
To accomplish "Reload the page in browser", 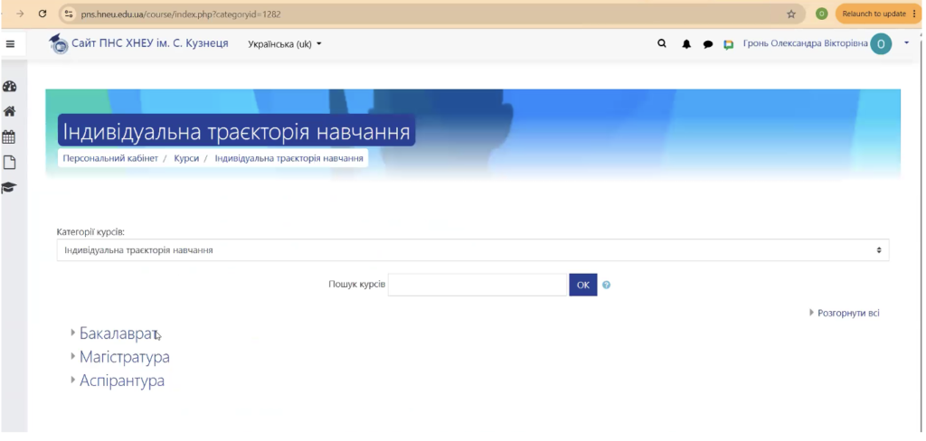I will pos(43,14).
